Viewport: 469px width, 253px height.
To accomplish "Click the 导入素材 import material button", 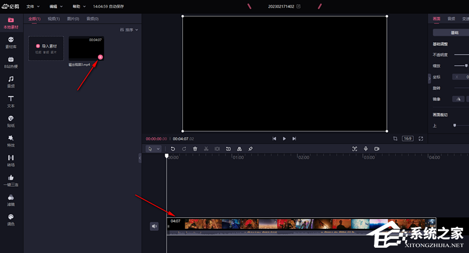I will (46, 48).
